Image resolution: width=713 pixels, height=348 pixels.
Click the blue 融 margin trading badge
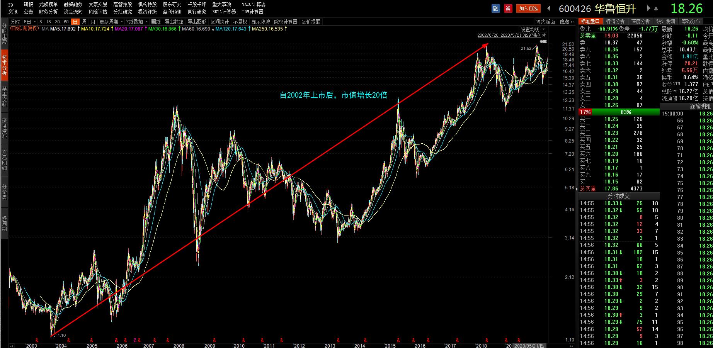pyautogui.click(x=495, y=8)
